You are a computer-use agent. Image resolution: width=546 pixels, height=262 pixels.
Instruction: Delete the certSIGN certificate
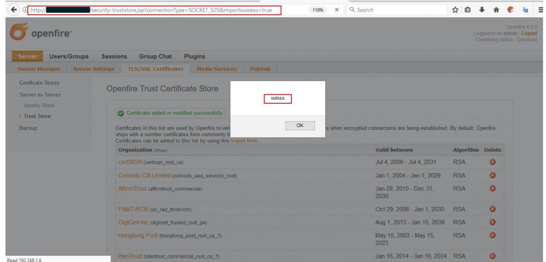[x=493, y=162]
